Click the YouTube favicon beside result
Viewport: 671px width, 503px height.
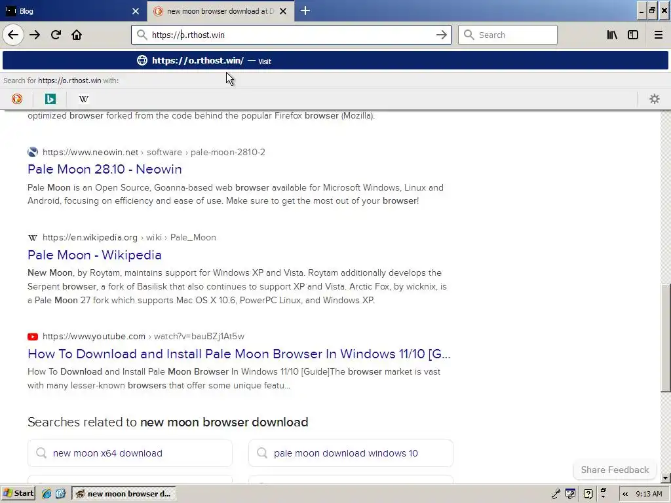coord(33,337)
